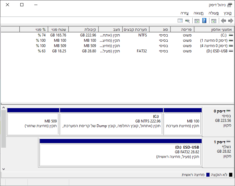The width and height of the screenshot is (235, 186).
Task: Sort by מערכת קבצים column header
Action: coord(136,30)
